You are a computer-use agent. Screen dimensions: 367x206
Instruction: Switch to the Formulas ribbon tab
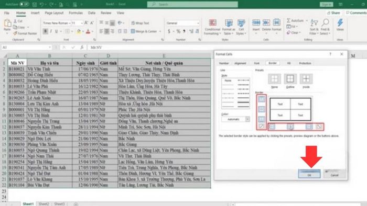pyautogui.click(x=75, y=13)
